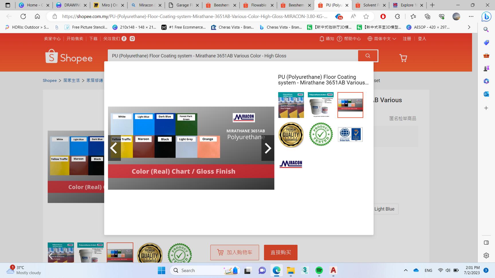Open Shopee Instagram page icon
The height and width of the screenshot is (278, 495).
tap(132, 39)
